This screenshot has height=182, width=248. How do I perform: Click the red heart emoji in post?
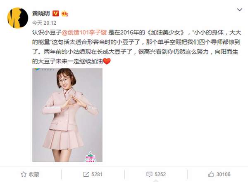(107, 61)
